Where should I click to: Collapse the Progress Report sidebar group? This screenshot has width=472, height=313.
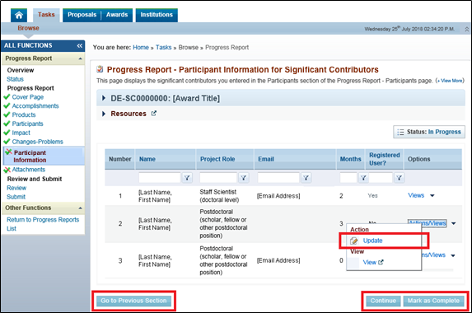(x=80, y=58)
